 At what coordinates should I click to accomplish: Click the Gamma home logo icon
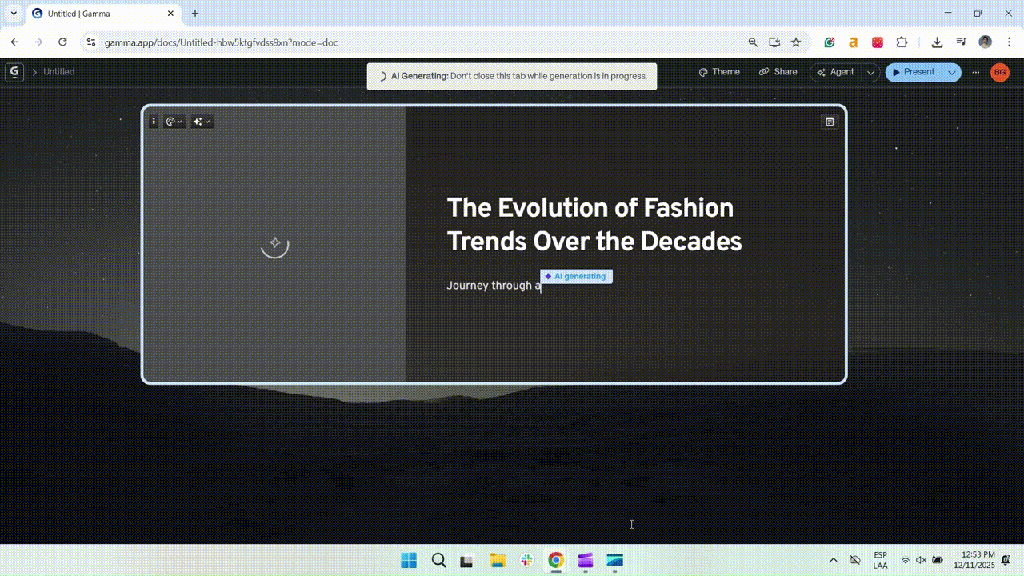(14, 72)
